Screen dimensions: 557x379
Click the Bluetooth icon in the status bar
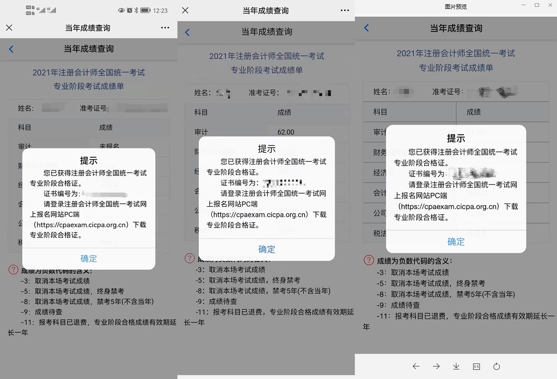pos(136,10)
